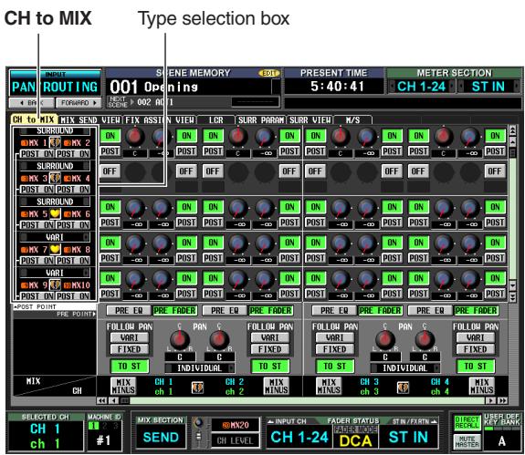The image size is (525, 455).
Task: Enable PRE EQ for CH 1
Action: [x=129, y=311]
